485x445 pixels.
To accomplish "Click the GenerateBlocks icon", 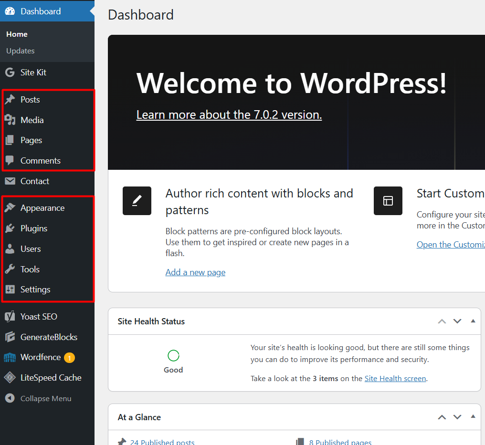I will [10, 337].
